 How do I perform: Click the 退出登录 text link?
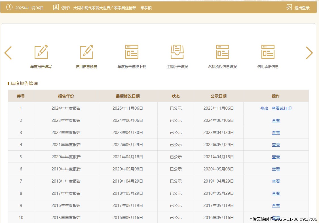point(302,8)
